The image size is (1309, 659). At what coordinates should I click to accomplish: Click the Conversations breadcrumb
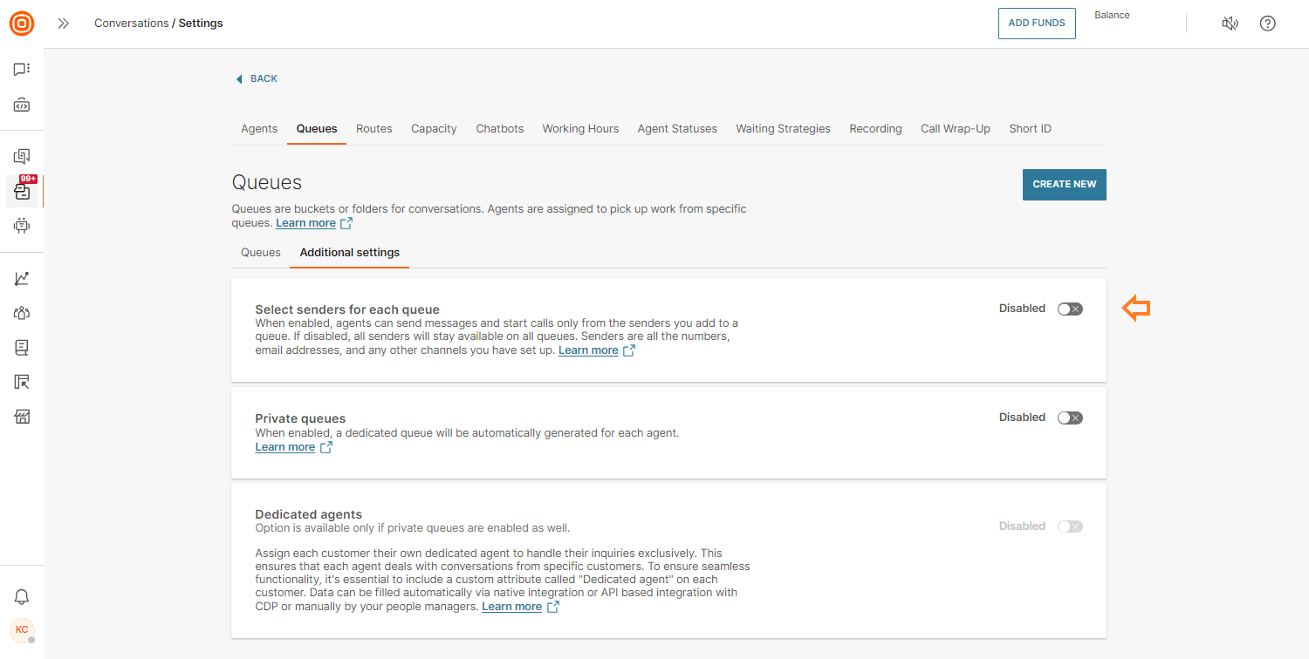point(132,24)
